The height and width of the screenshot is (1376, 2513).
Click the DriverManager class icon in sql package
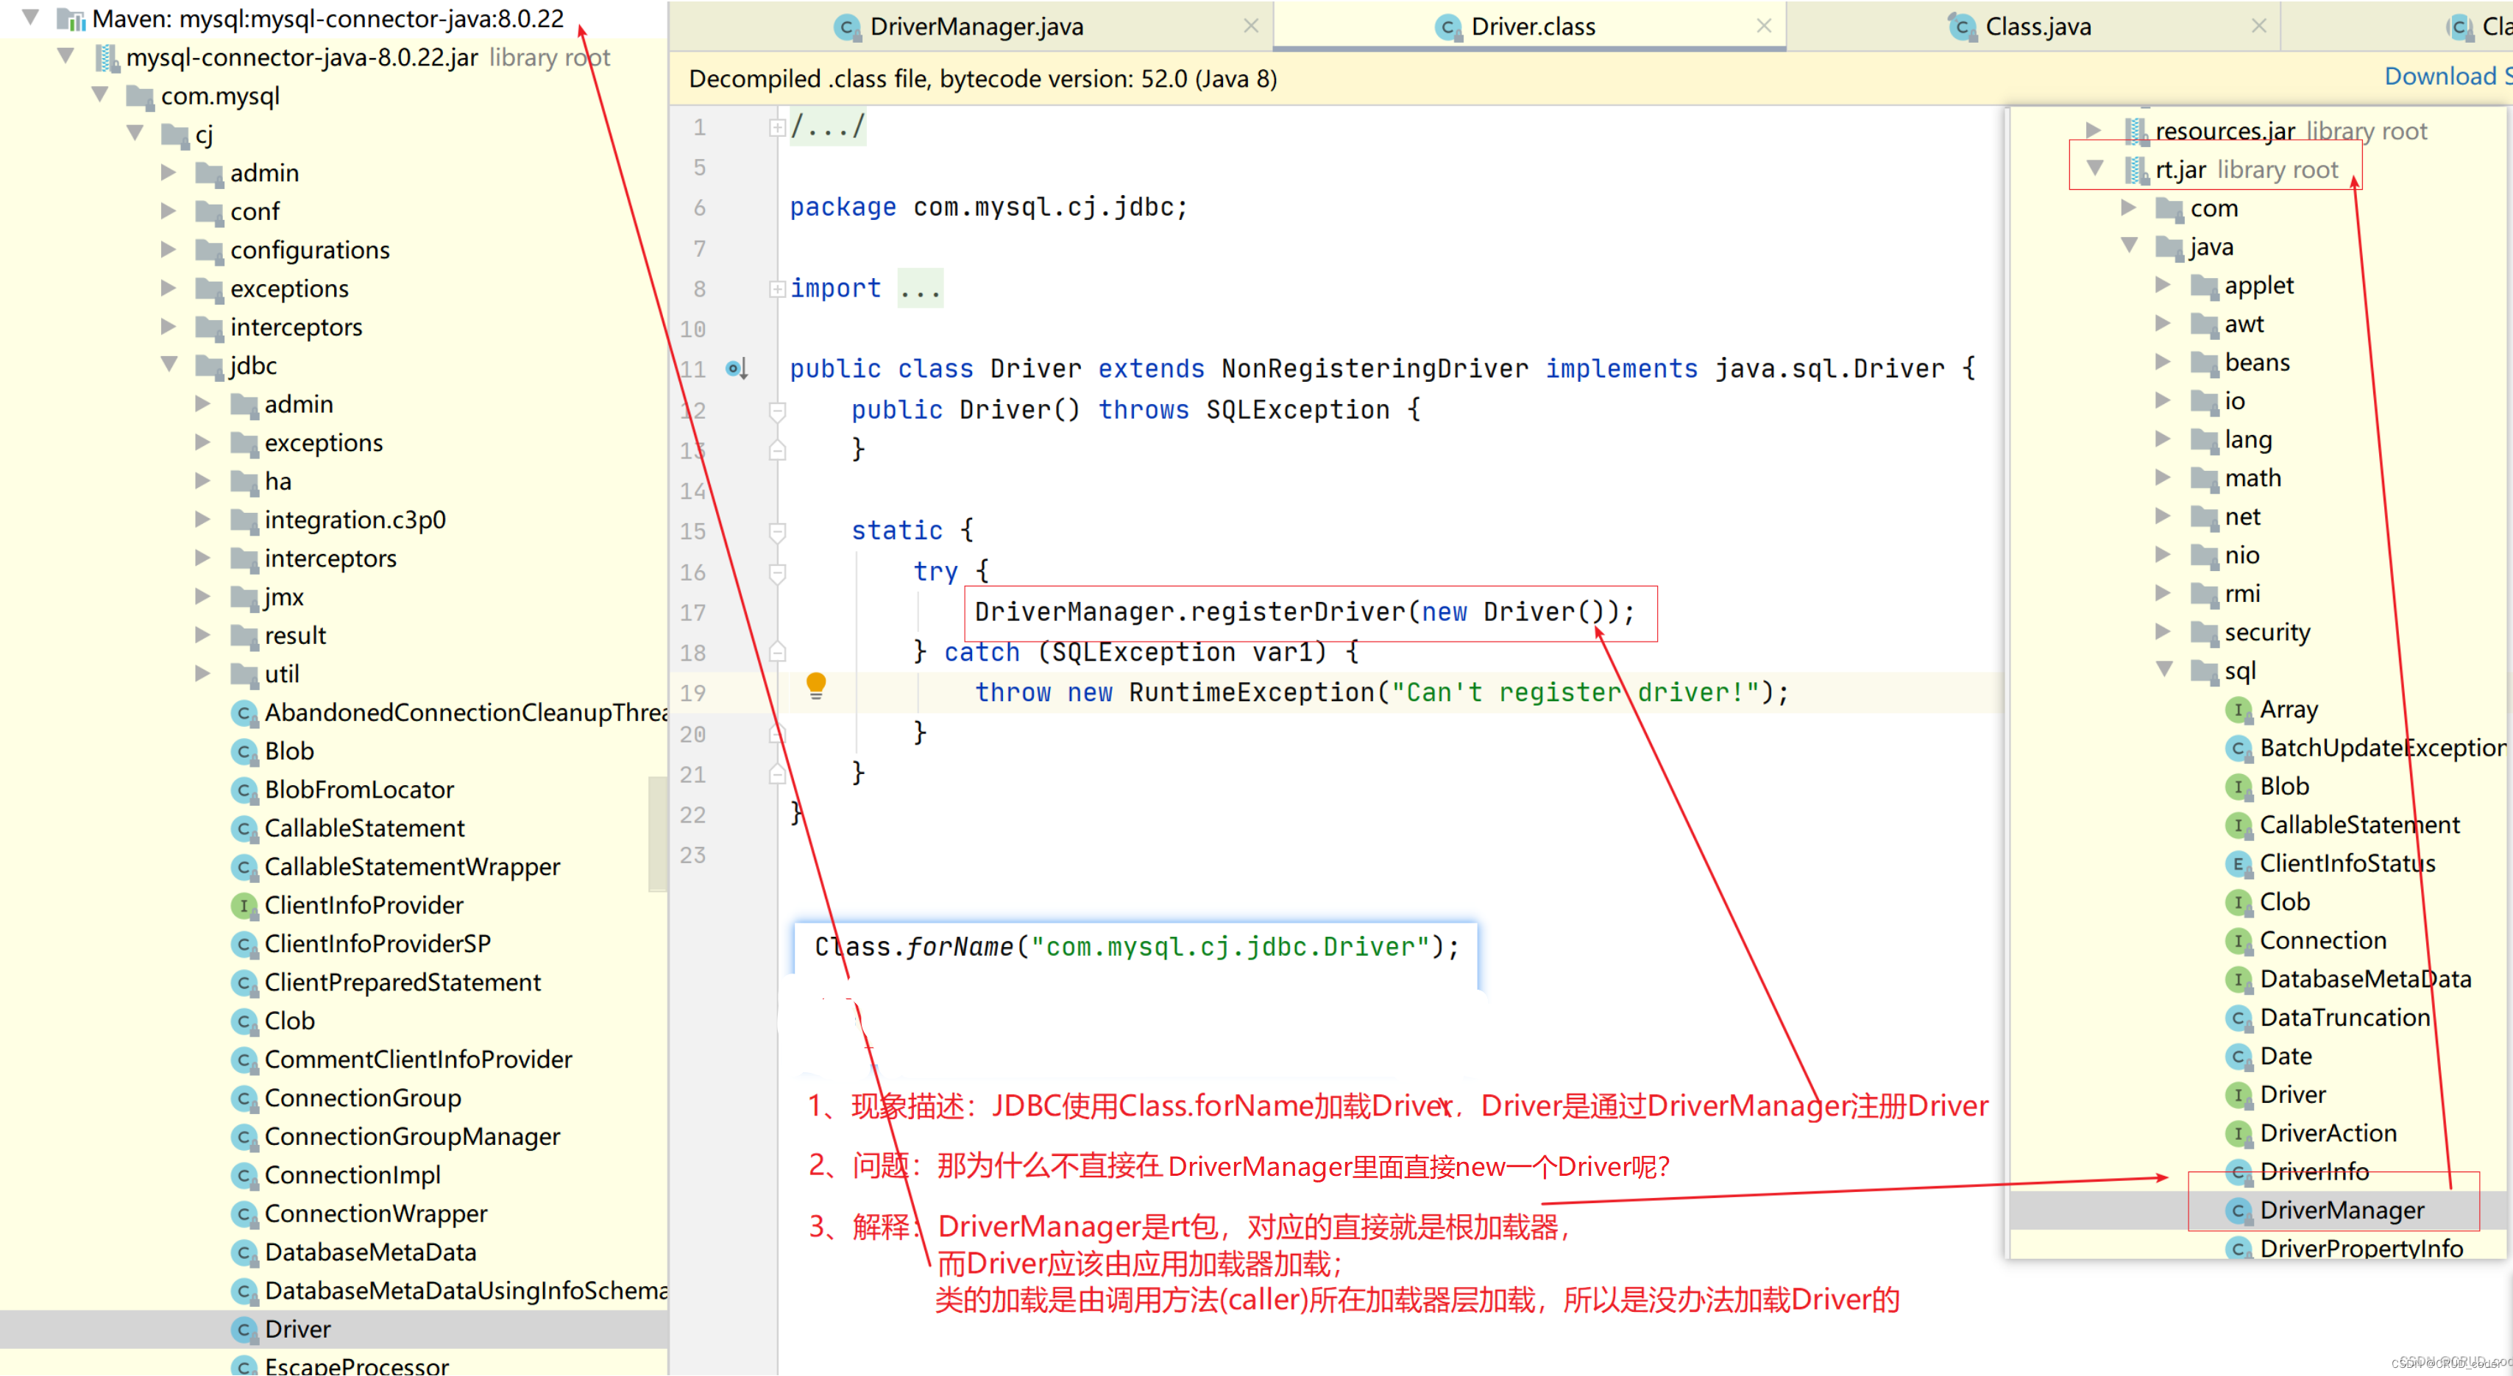(2238, 1210)
